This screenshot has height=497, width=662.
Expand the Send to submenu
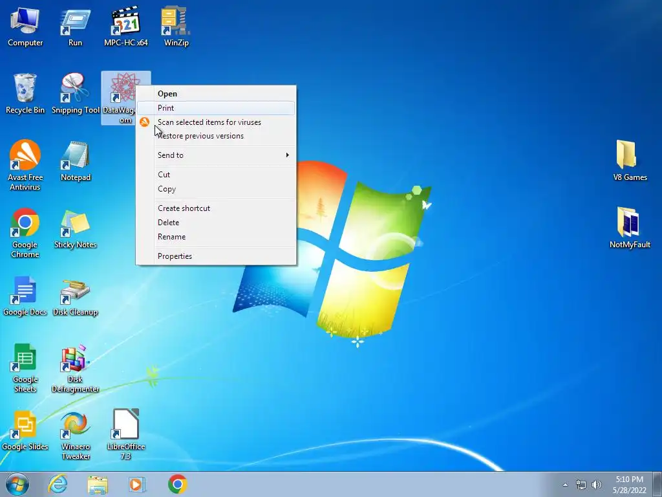pos(216,155)
